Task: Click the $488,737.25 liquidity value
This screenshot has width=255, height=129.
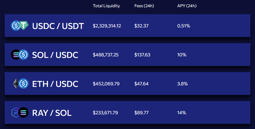Action: coord(105,55)
